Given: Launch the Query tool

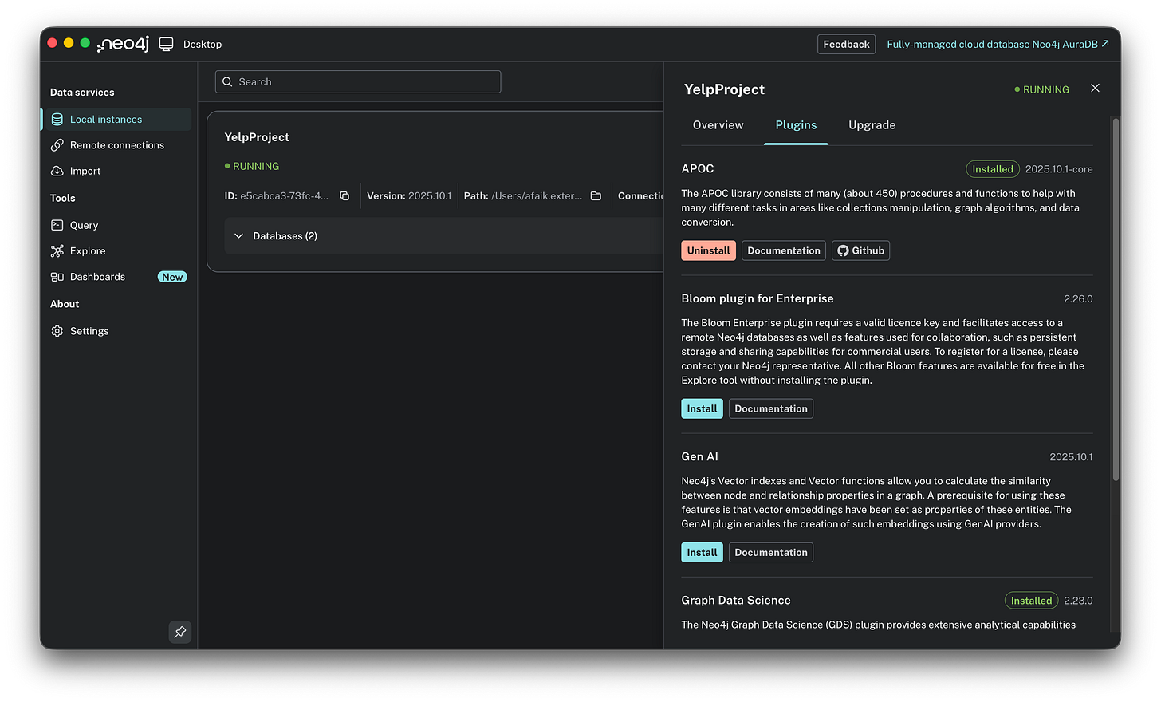Looking at the screenshot, I should point(83,225).
